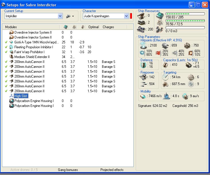
Task: Click the capacitor recharge icon by +4.5
Action: coord(189,65)
